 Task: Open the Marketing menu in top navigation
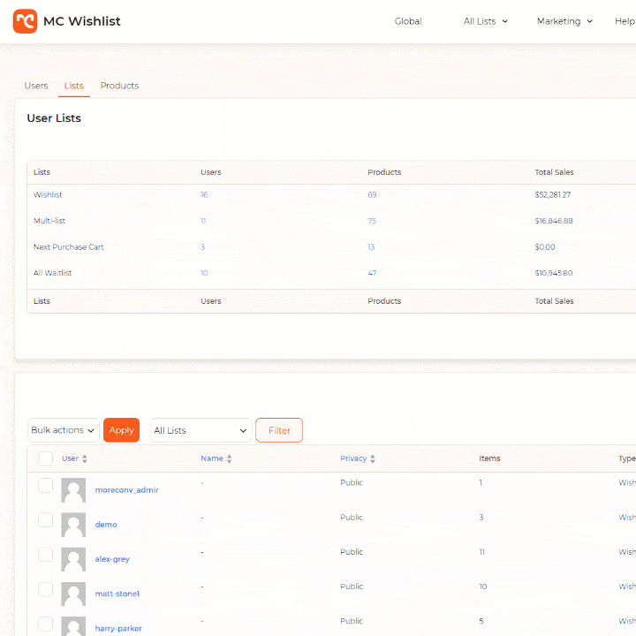(564, 21)
